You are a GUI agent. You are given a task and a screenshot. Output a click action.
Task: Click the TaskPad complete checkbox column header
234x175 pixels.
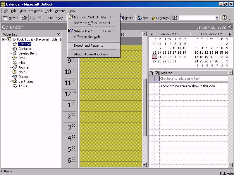click(157, 73)
